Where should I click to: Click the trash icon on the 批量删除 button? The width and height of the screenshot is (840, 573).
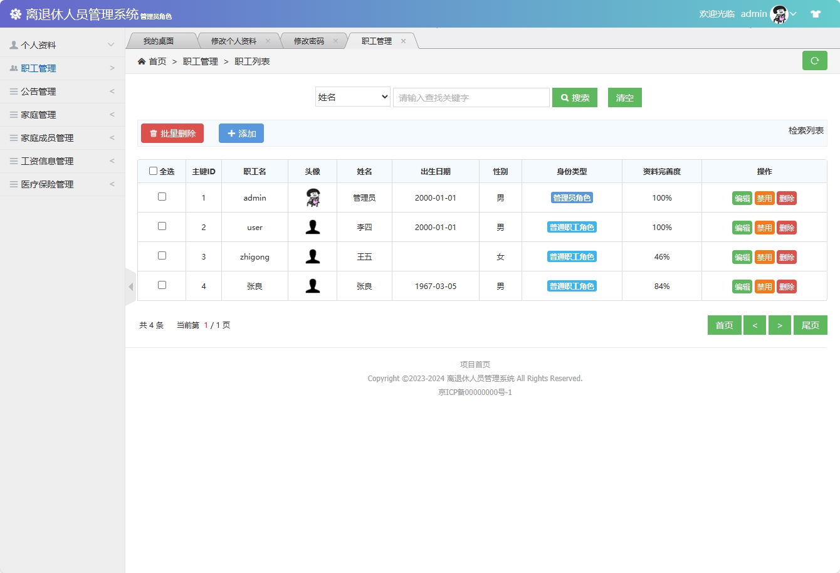[154, 133]
